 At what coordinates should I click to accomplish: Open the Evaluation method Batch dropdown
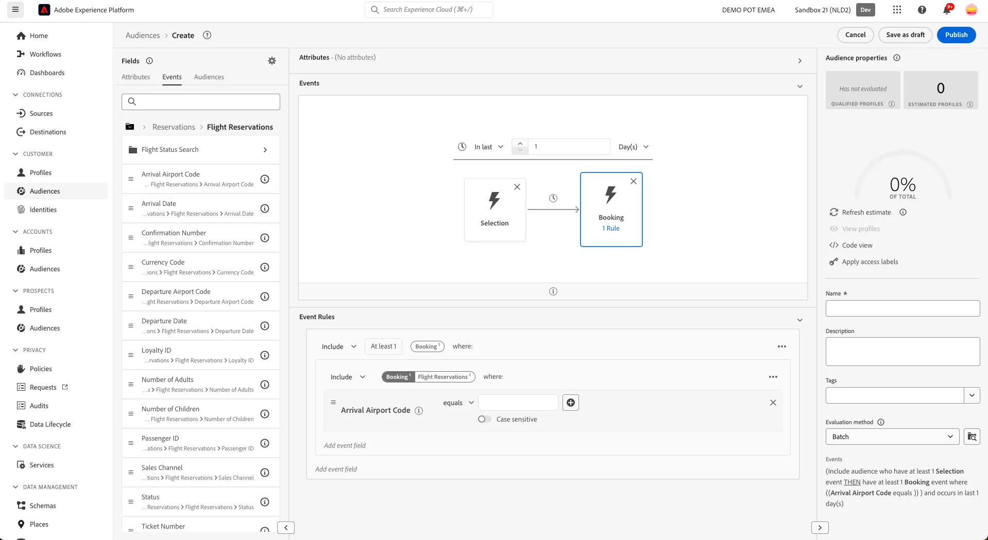point(892,437)
